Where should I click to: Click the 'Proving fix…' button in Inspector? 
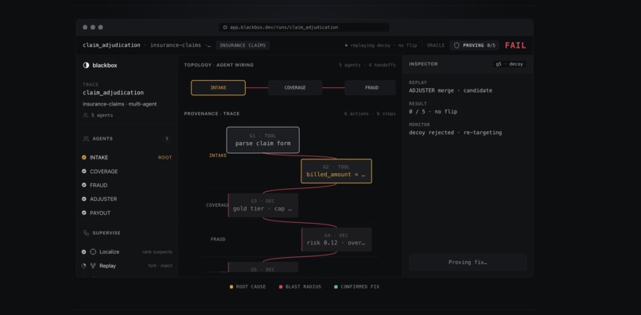tap(468, 263)
